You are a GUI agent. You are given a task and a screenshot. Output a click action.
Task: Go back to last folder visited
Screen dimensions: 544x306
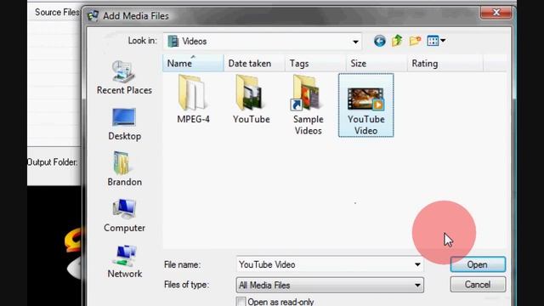(380, 41)
